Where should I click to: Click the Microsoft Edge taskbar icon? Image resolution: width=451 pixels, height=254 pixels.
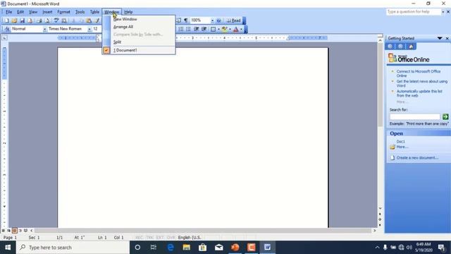point(171,248)
